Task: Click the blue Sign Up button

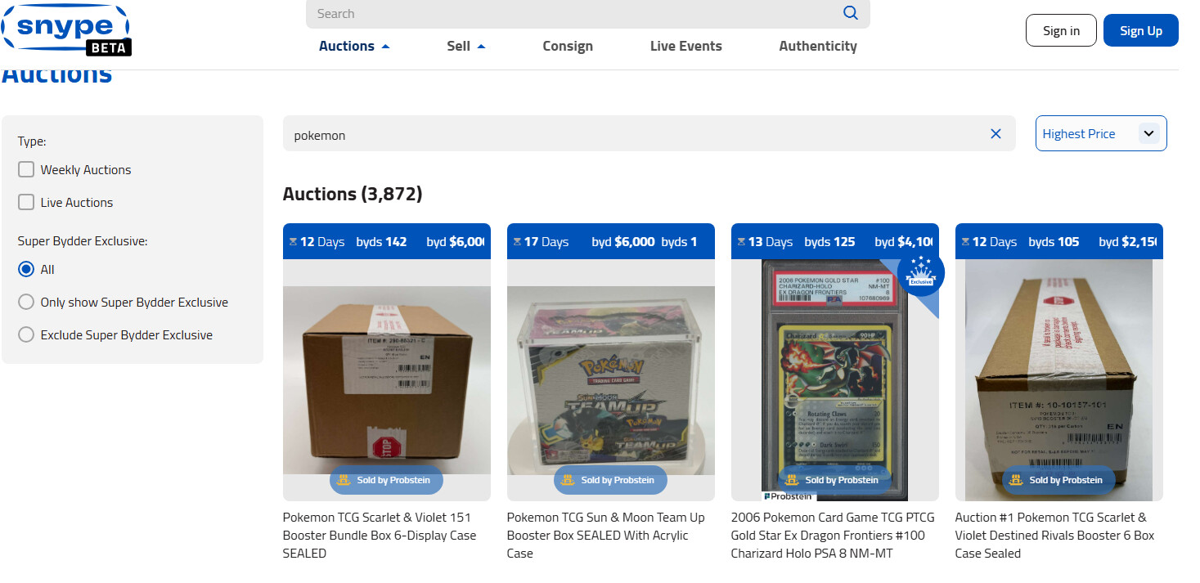Action: 1141,31
